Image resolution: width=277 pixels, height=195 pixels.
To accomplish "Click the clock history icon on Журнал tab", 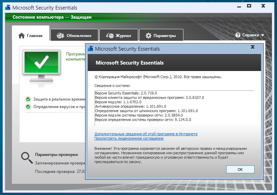I will 110,35.
